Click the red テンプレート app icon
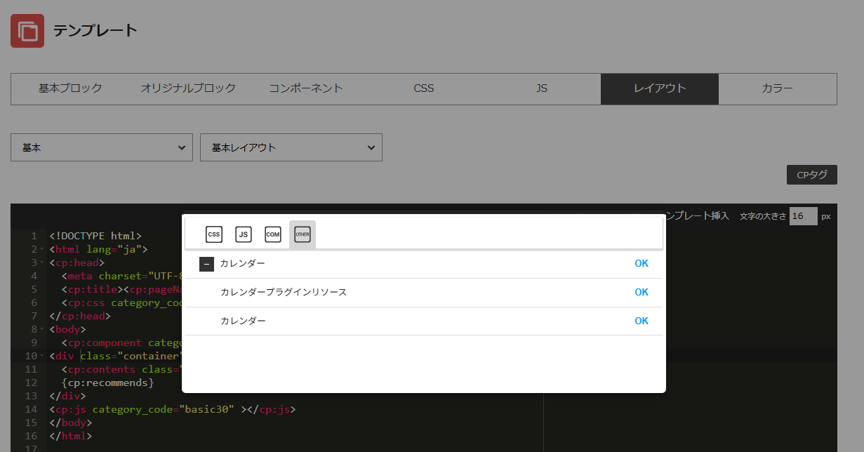Screen dimensions: 864x452 click(27, 30)
